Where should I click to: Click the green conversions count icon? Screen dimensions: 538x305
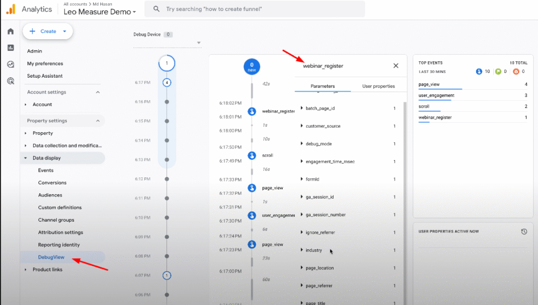498,71
